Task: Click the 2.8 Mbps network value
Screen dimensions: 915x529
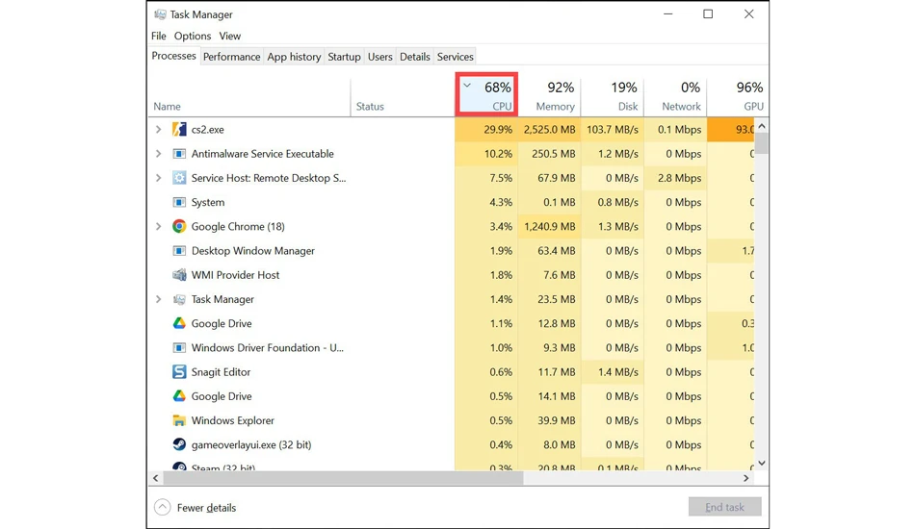Action: tap(679, 178)
